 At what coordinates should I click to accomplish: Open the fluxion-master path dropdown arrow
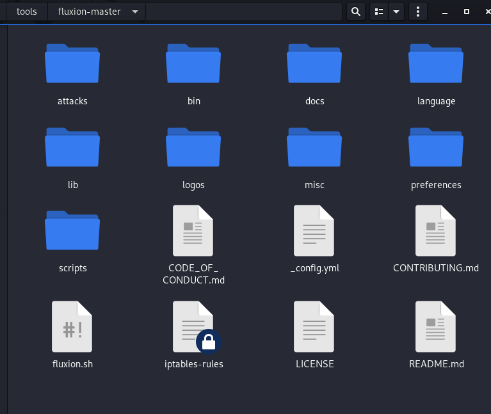(135, 12)
